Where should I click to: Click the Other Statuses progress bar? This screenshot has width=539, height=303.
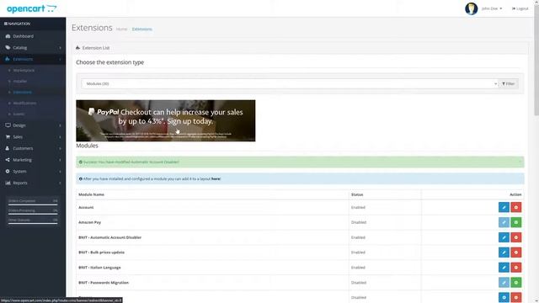[33, 223]
